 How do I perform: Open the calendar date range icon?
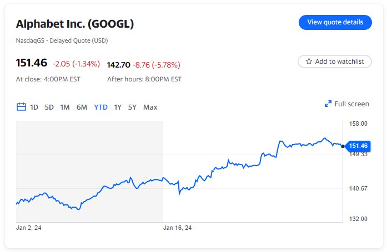click(22, 107)
